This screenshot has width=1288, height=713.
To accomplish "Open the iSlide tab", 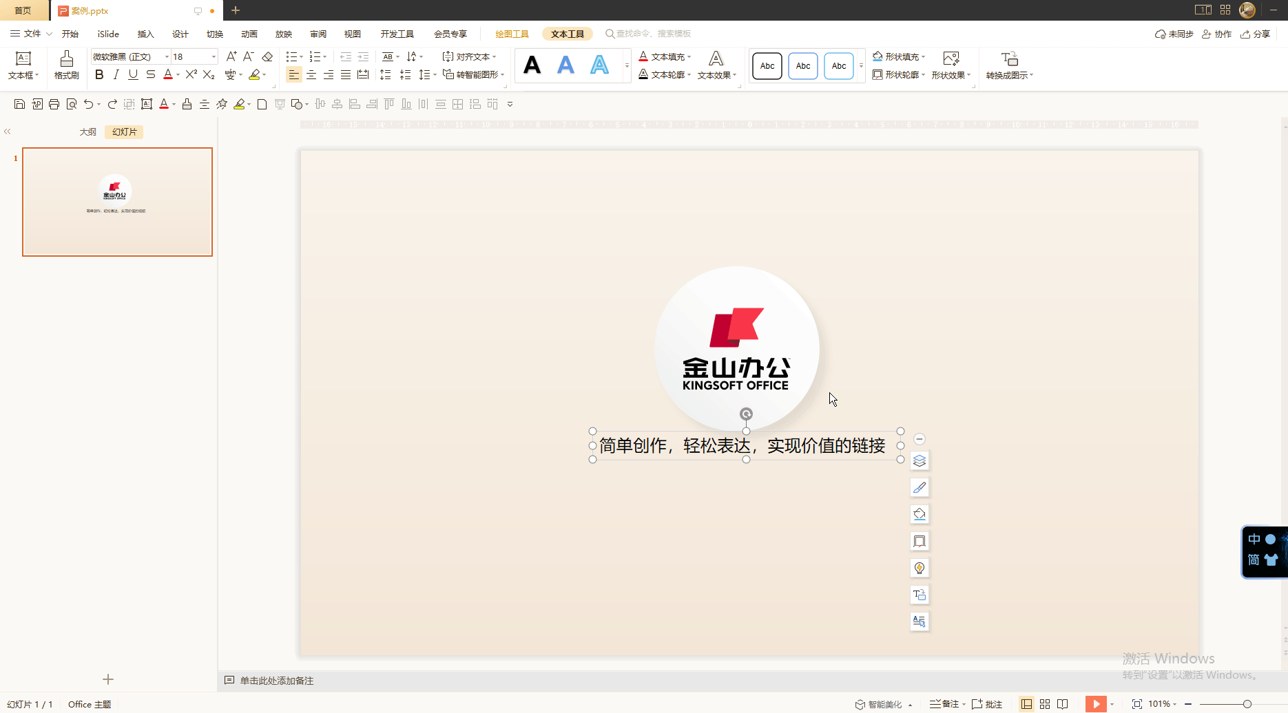I will (108, 34).
